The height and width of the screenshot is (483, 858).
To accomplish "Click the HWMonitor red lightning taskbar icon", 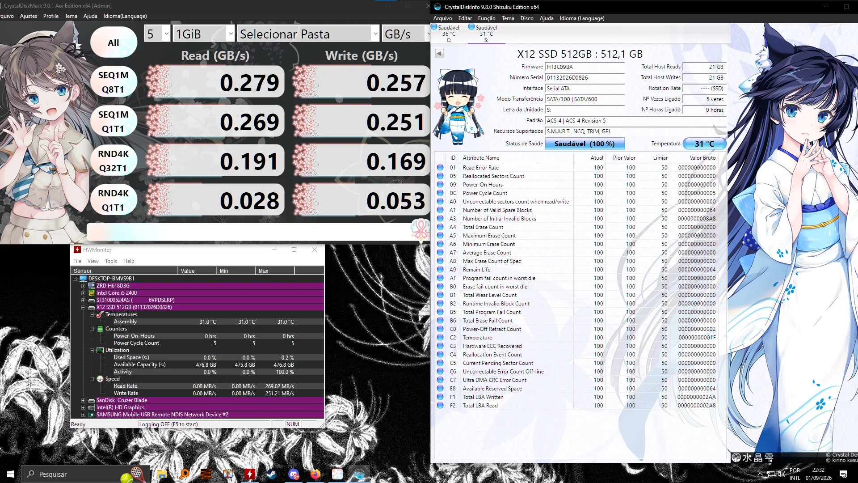I will click(x=249, y=474).
